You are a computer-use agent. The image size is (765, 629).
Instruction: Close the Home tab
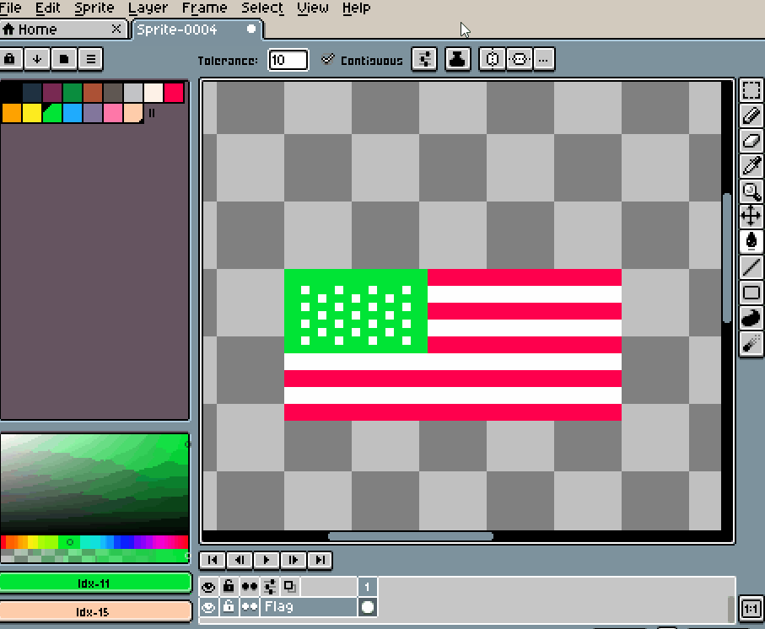click(116, 29)
